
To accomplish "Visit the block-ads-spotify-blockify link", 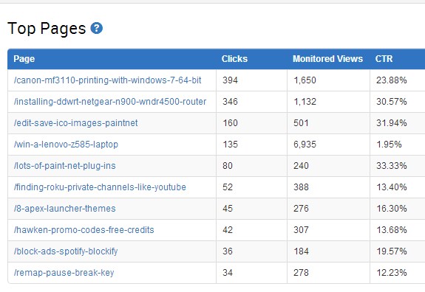I will click(x=66, y=251).
